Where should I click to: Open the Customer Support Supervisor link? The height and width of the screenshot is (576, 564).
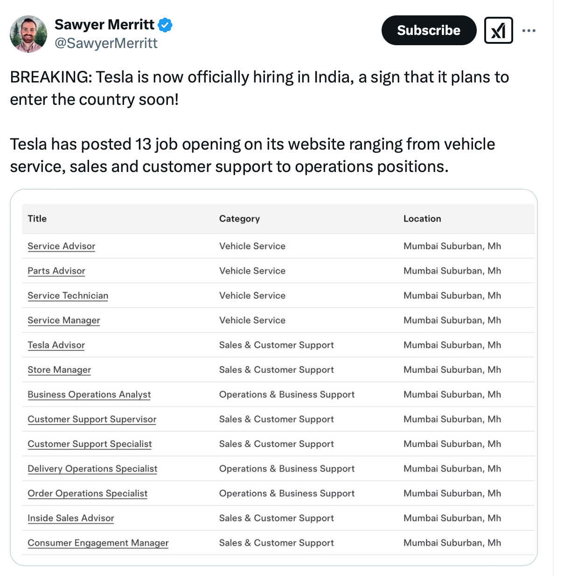coord(92,419)
